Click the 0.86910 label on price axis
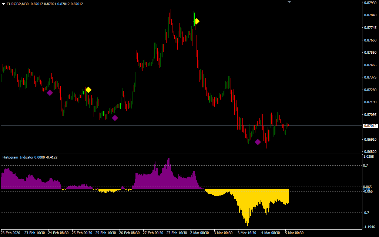Viewport: 379px width, 237px height. 369,139
